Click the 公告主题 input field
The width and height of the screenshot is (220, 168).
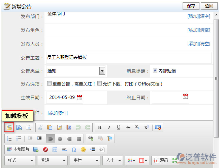coord(128,57)
